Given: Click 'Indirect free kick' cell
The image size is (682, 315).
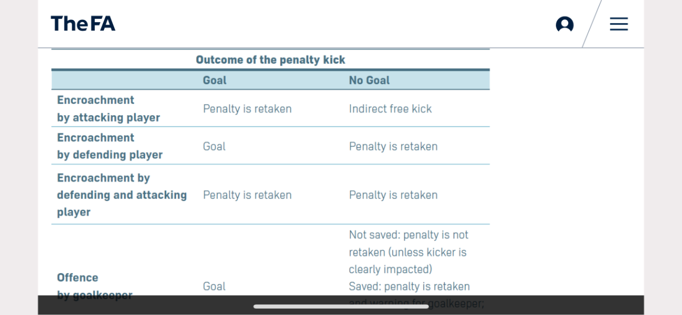Looking at the screenshot, I should [390, 108].
